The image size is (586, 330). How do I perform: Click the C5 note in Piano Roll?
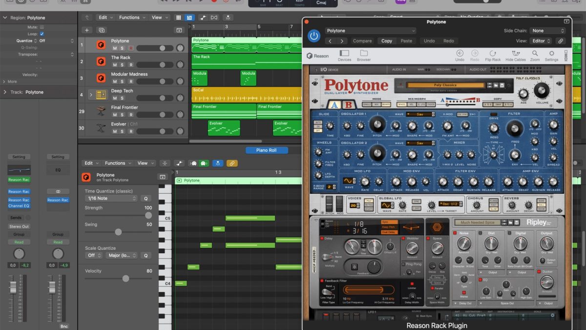click(x=251, y=218)
